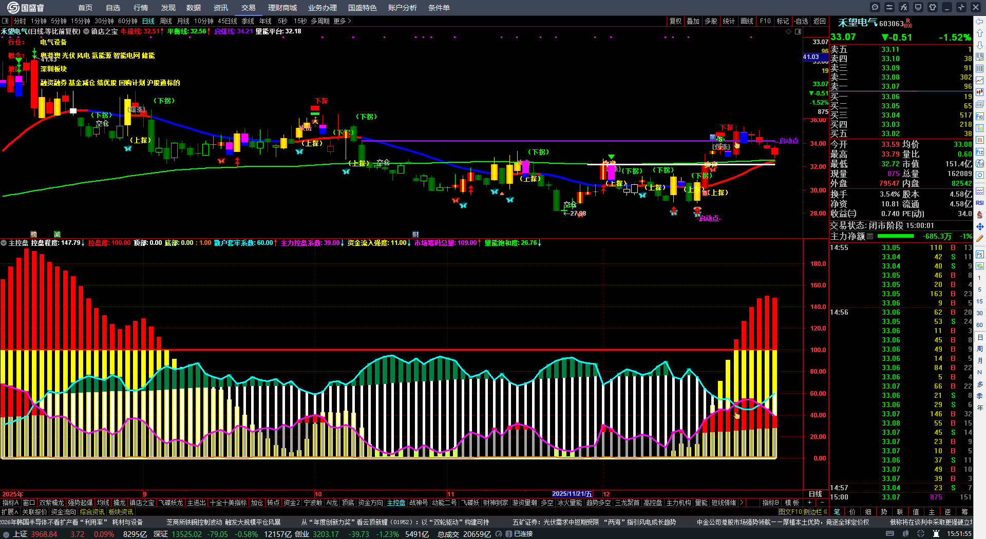Switch to the 60分钟 period tab
The width and height of the screenshot is (986, 539).
(128, 21)
